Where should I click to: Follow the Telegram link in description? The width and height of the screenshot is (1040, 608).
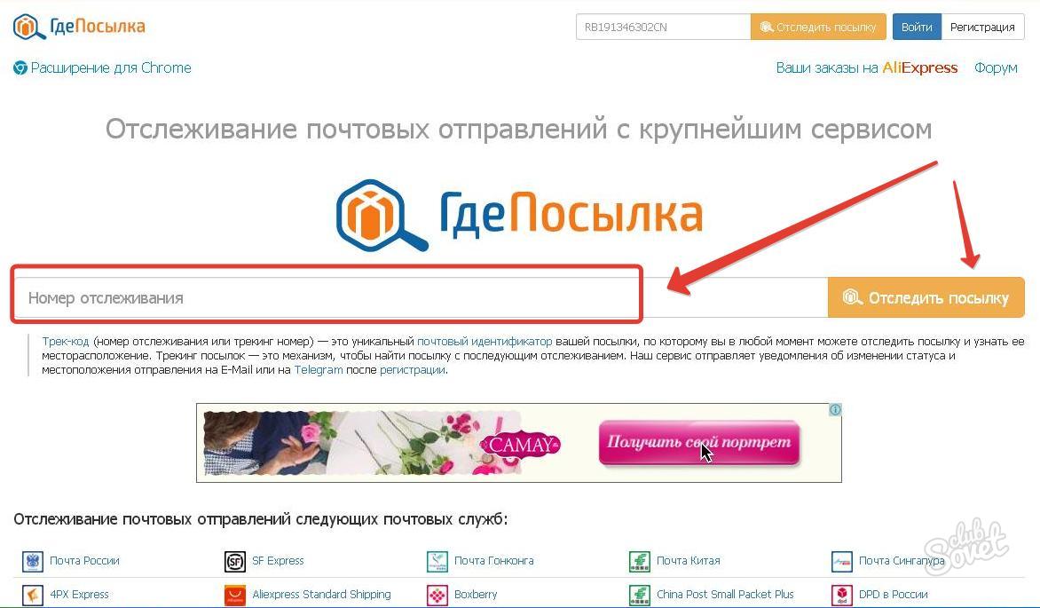coord(319,370)
